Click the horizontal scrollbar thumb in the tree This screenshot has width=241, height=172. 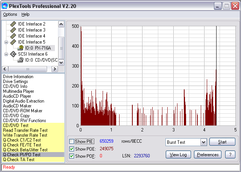pos(28,69)
